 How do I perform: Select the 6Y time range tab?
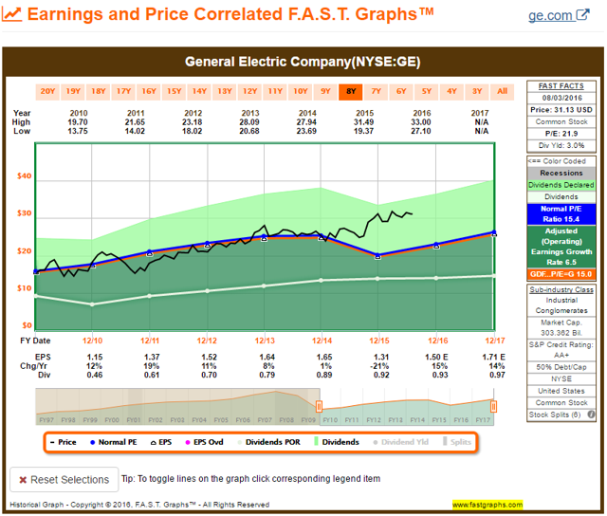401,92
